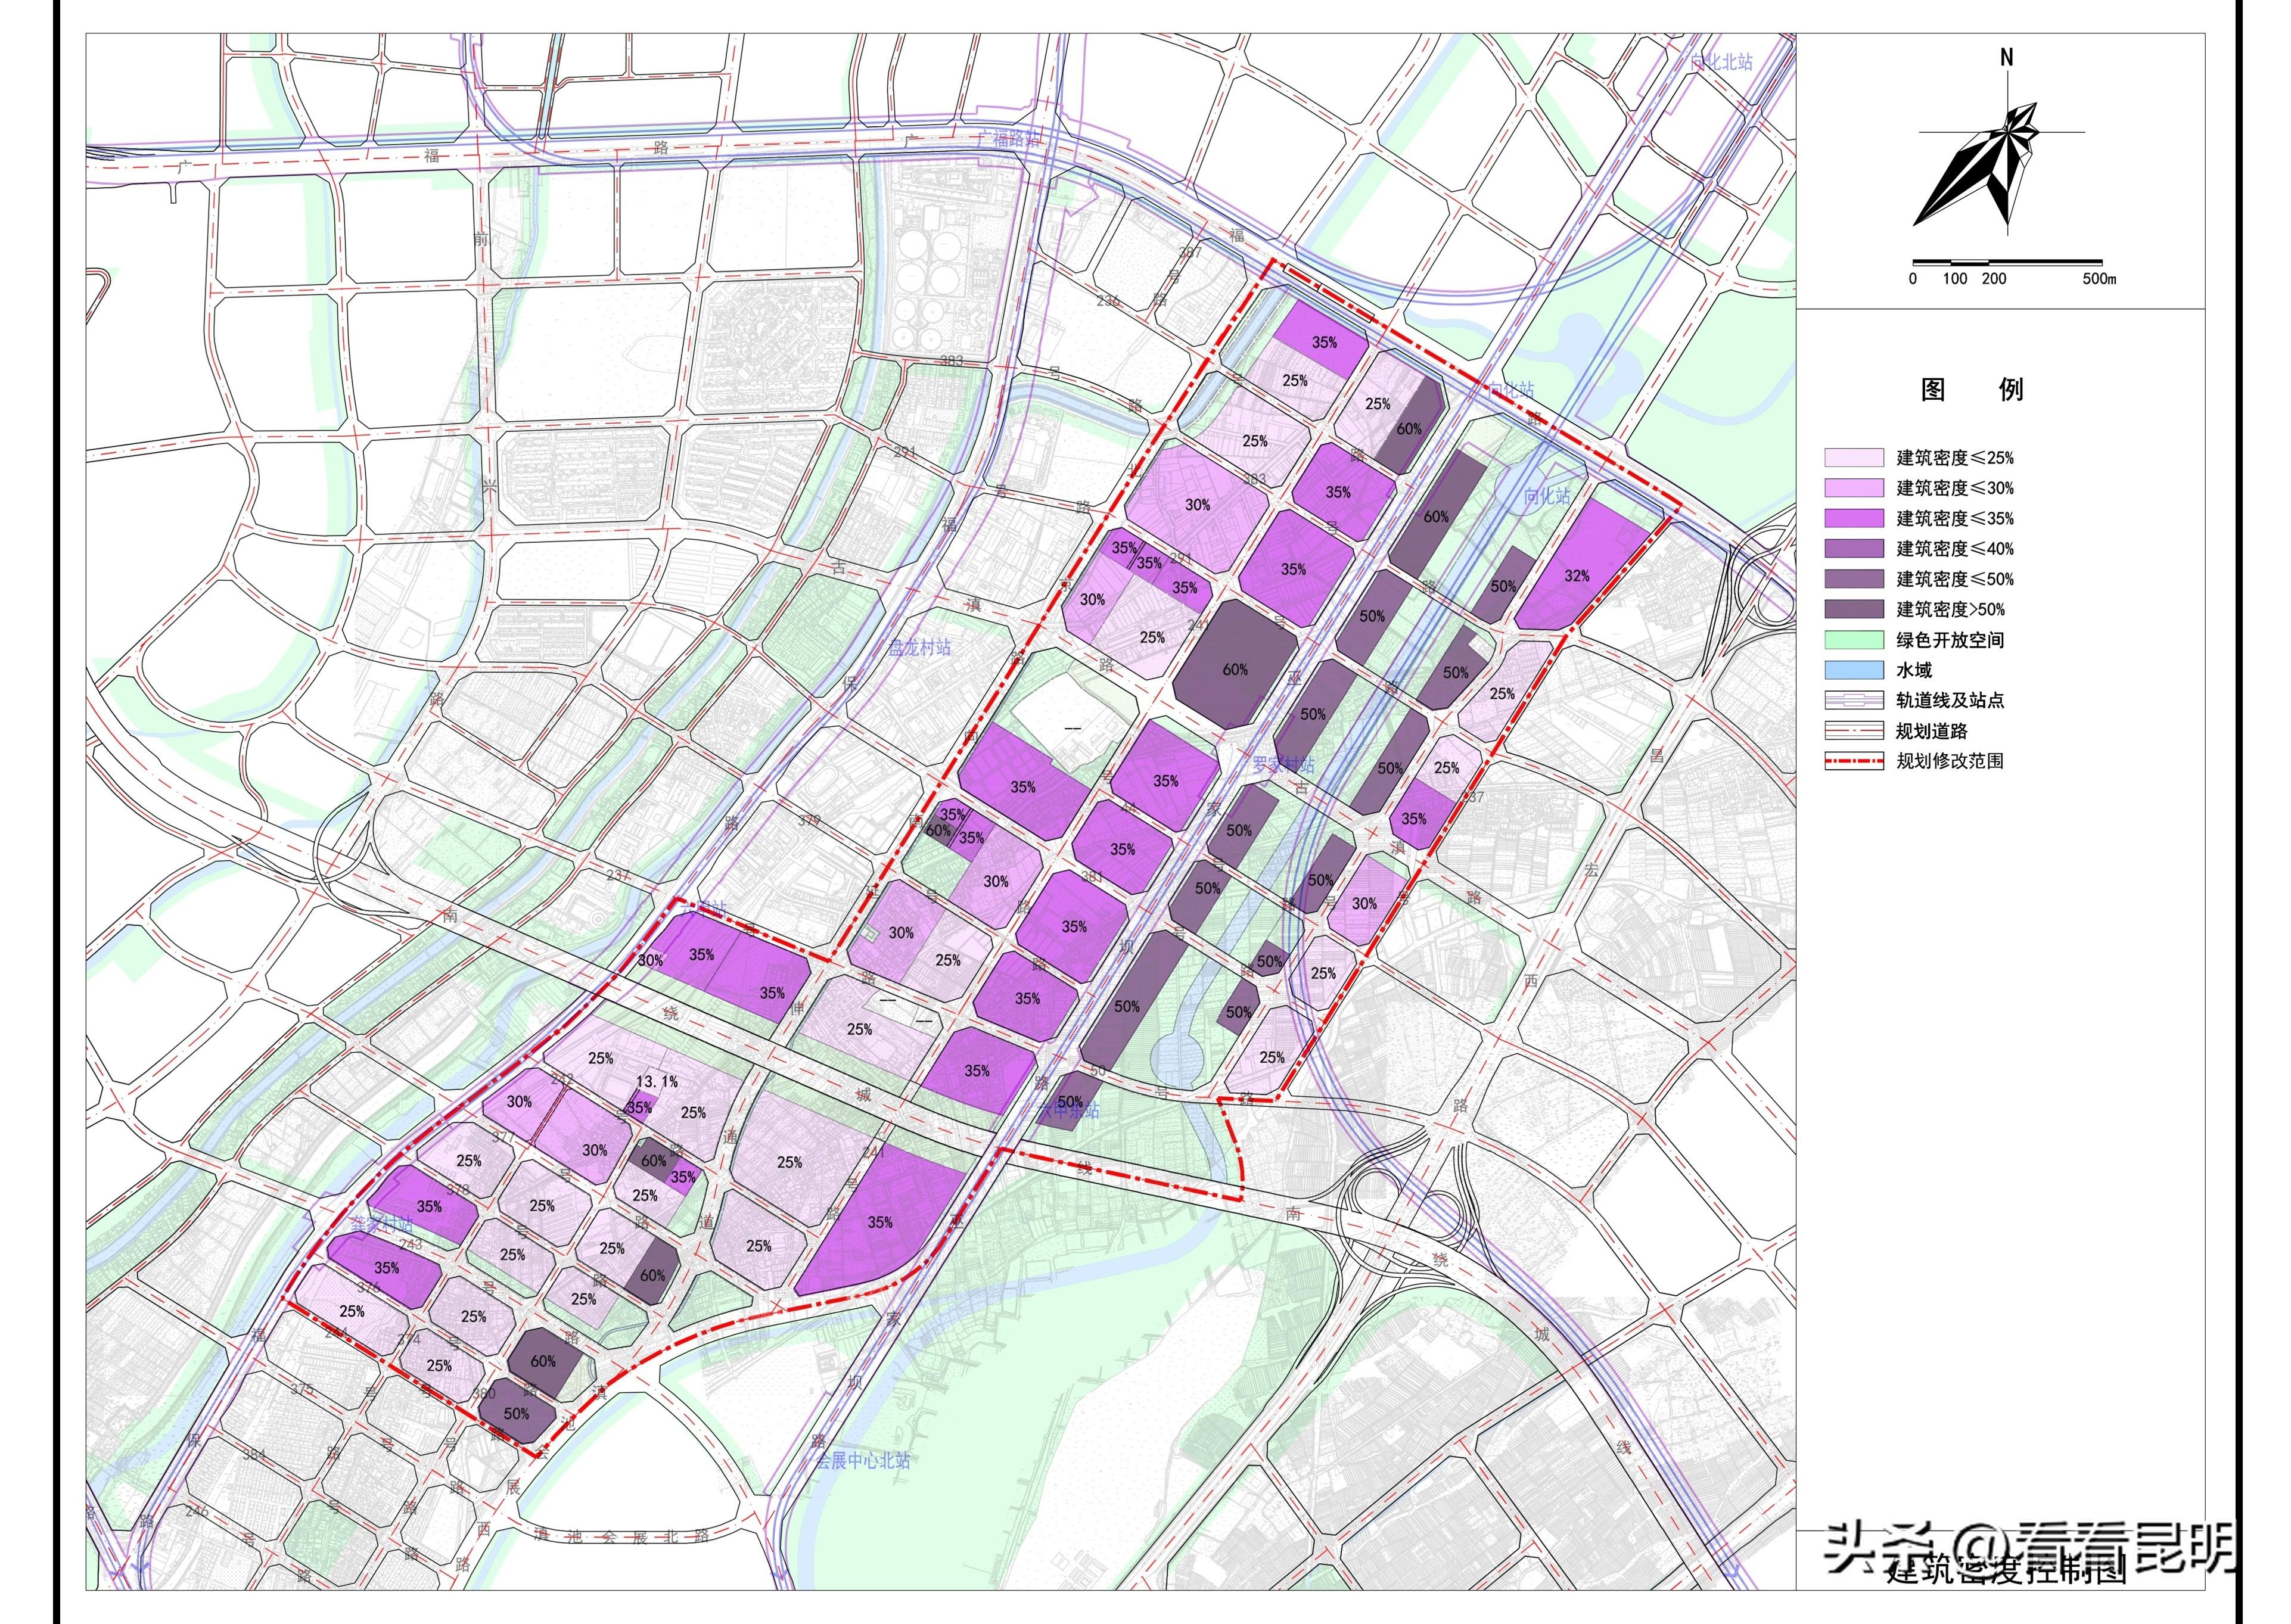Select the 建筑密度≤30% legend color swatch
This screenshot has width=2291, height=1624.
click(1854, 488)
